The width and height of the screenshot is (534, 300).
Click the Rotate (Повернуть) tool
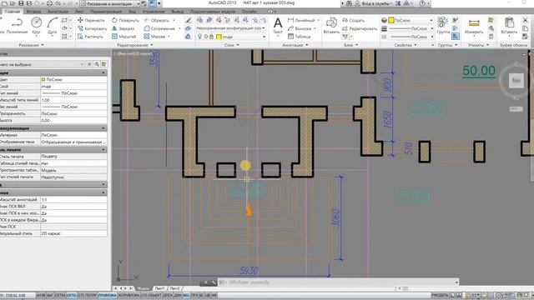tap(125, 20)
